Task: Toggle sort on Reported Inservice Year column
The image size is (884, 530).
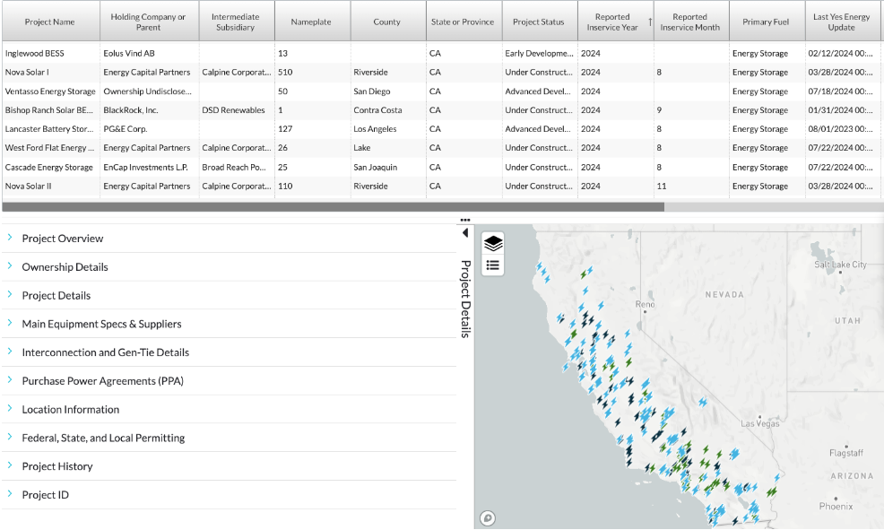Action: tap(614, 20)
